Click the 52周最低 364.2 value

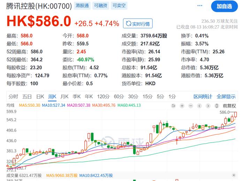(x=37, y=60)
